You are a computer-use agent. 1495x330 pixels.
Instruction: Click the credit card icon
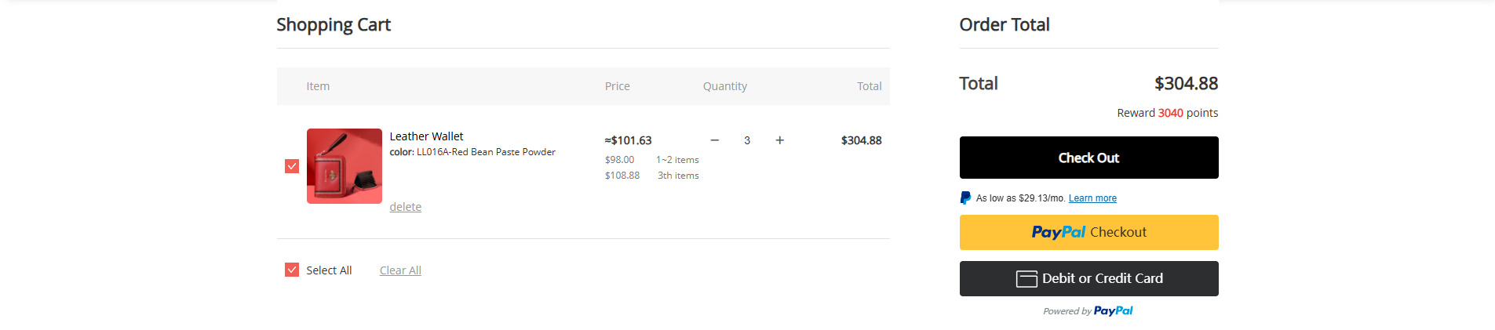pyautogui.click(x=1026, y=279)
